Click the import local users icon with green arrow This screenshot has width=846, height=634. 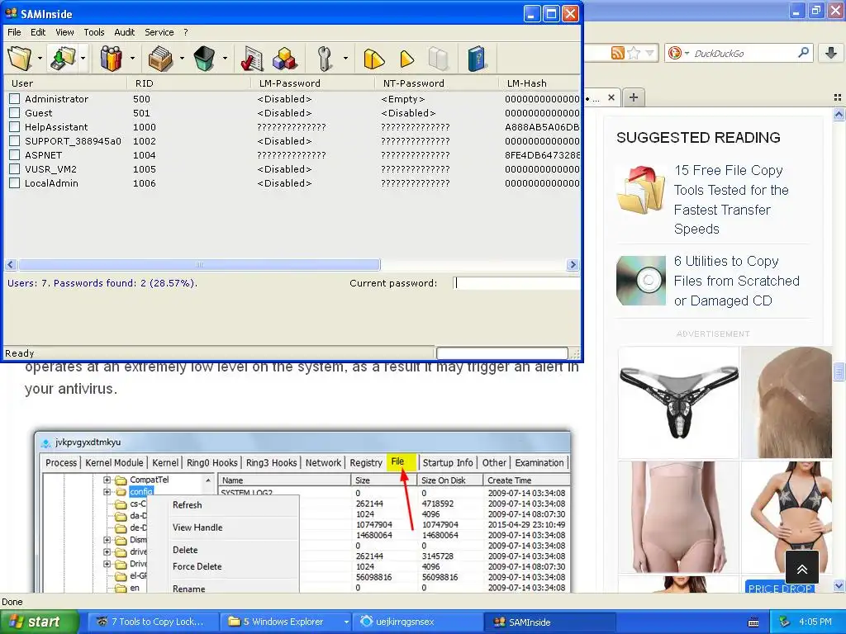click(63, 59)
